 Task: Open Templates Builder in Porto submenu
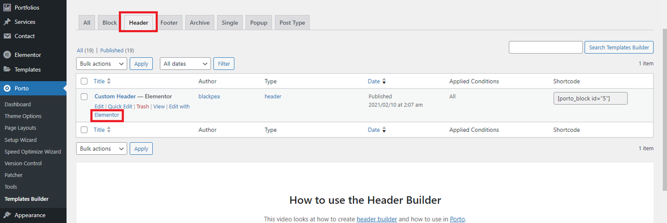[27, 199]
